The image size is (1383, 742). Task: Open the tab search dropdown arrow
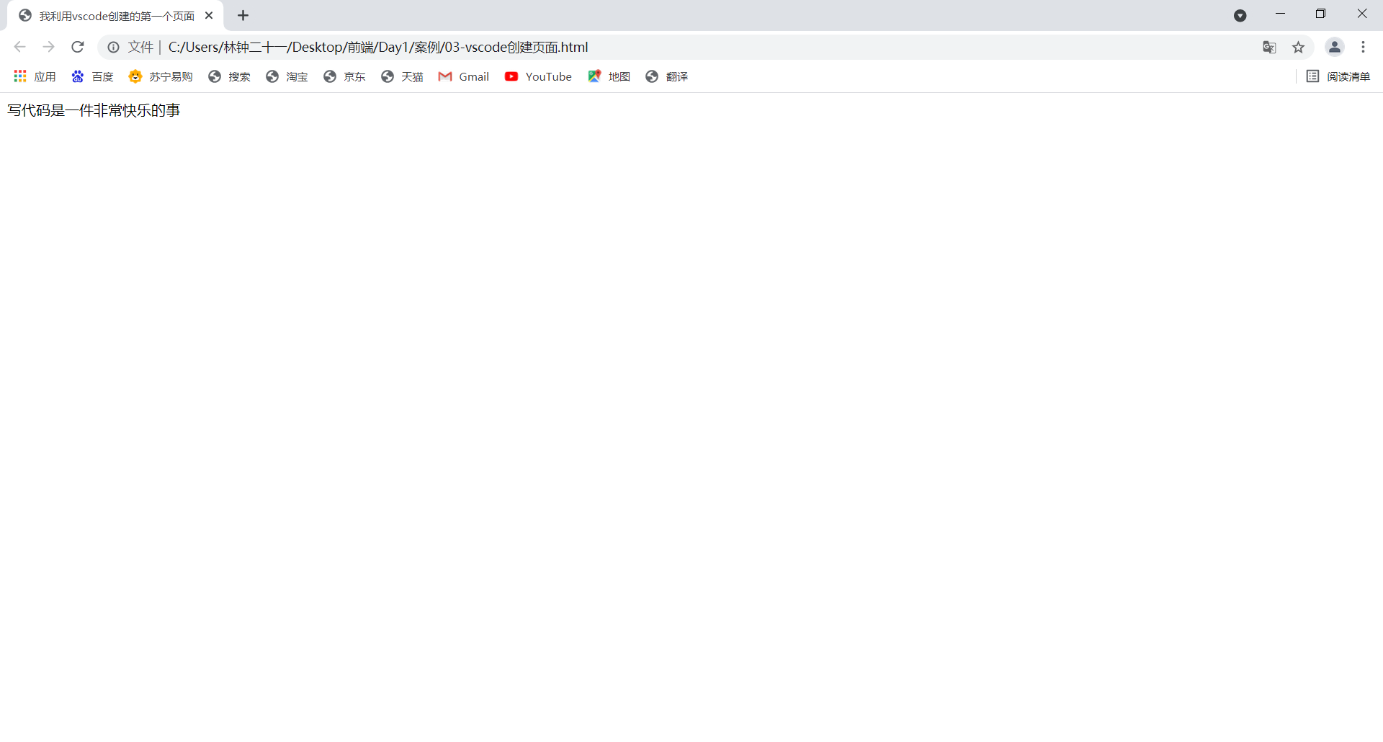(1240, 15)
